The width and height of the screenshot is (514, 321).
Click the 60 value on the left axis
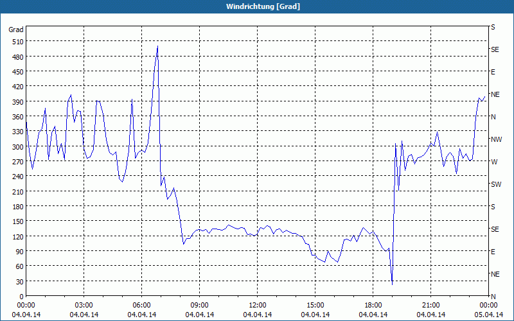20,266
